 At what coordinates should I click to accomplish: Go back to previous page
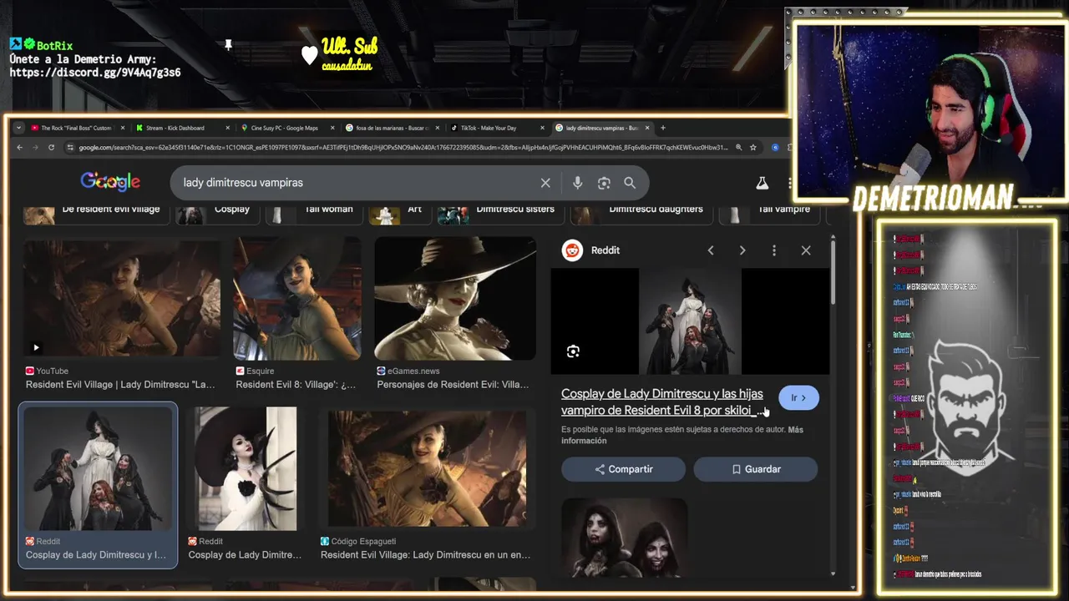19,148
